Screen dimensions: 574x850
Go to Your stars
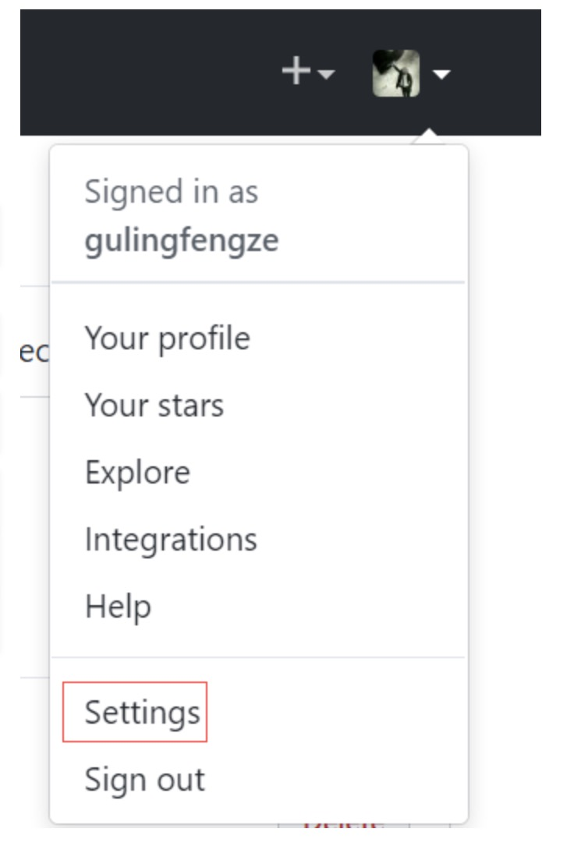coord(154,406)
